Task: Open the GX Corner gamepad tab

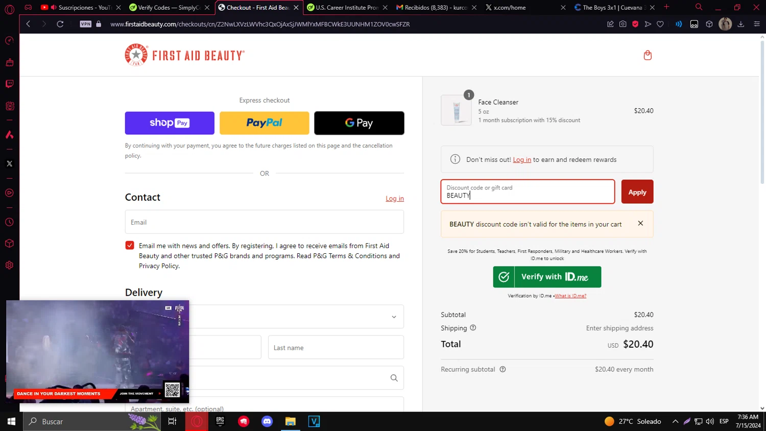Action: (x=28, y=8)
